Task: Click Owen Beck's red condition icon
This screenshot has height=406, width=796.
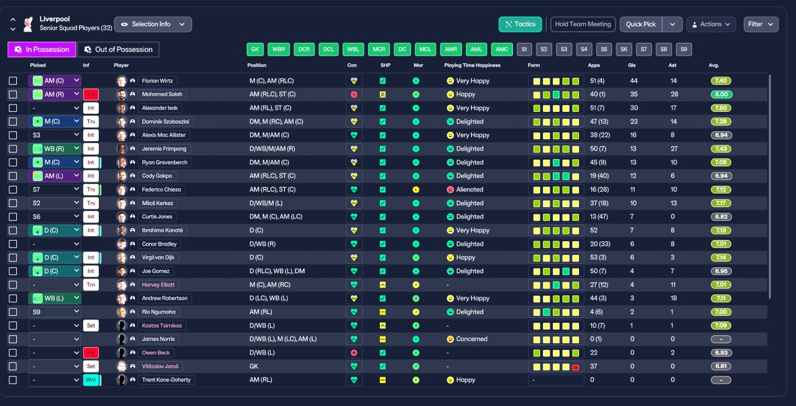Action: (354, 353)
